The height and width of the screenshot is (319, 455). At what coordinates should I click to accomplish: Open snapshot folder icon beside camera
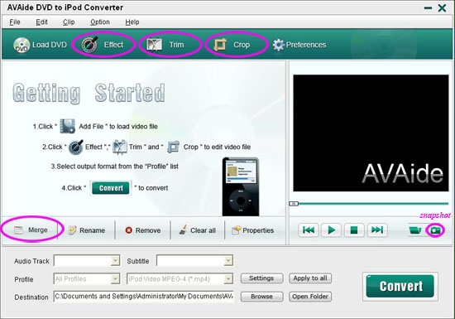[415, 230]
